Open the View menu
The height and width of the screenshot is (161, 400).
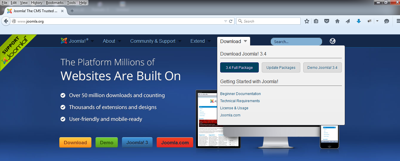tap(24, 3)
